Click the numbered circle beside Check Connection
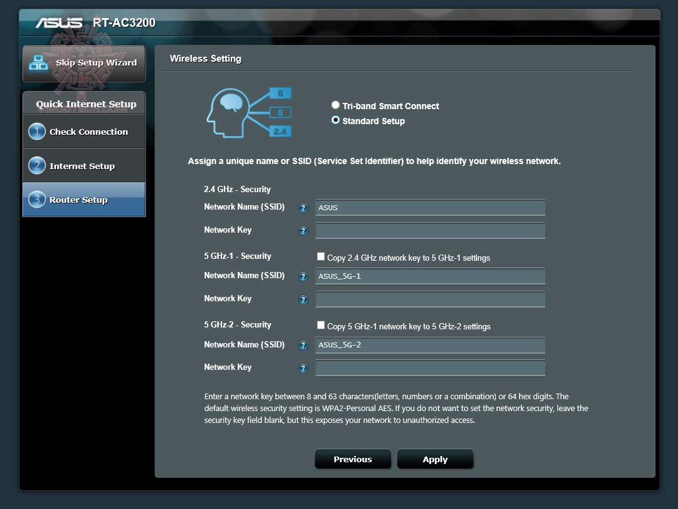Viewport: 678px width, 509px height. pyautogui.click(x=39, y=131)
